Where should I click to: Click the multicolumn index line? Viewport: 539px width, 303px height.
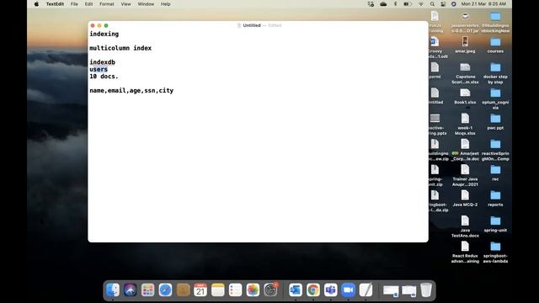tap(120, 48)
